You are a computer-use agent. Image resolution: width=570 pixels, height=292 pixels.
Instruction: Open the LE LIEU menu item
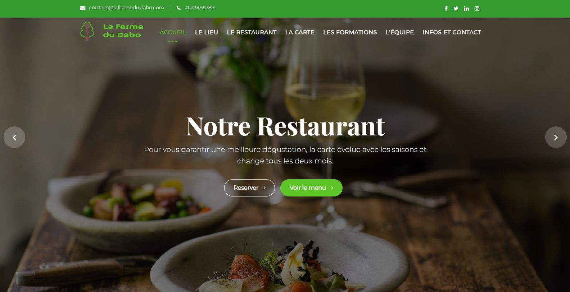[207, 32]
